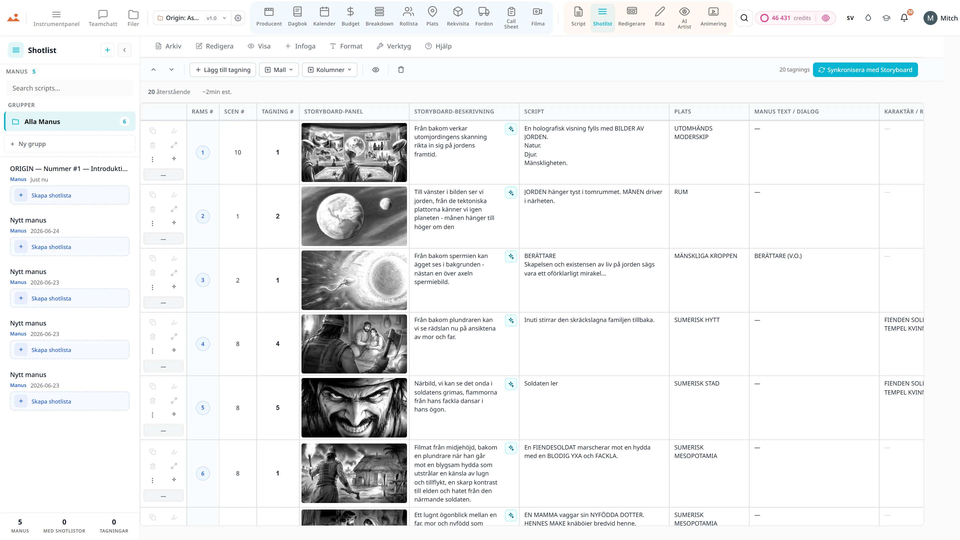Open the notifications bell
Screen dimensions: 960x540
point(904,18)
